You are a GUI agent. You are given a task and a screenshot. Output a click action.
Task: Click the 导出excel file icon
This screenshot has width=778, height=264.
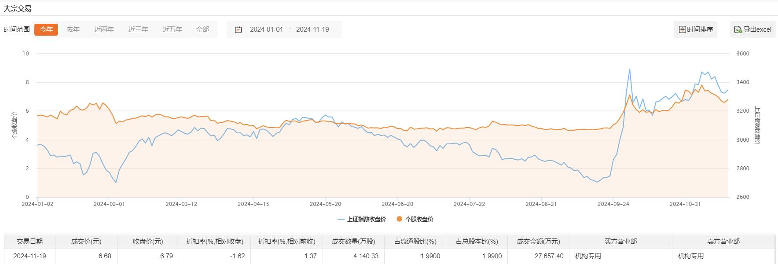pos(738,29)
